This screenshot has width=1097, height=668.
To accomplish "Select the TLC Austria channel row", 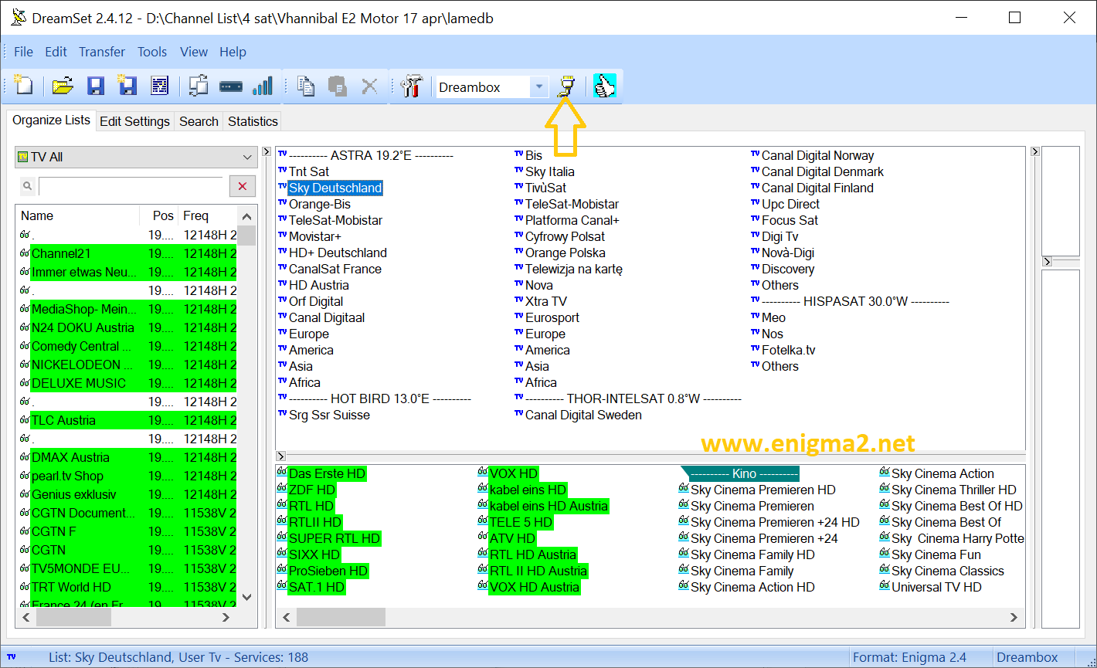I will (x=127, y=420).
